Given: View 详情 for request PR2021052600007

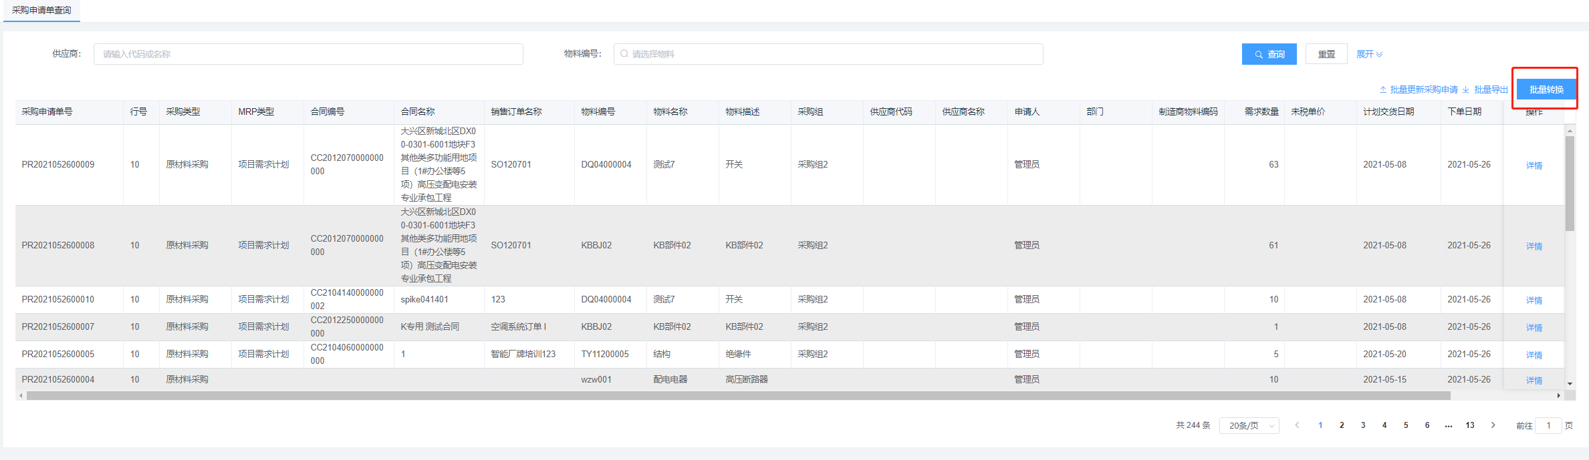Looking at the screenshot, I should tap(1534, 328).
